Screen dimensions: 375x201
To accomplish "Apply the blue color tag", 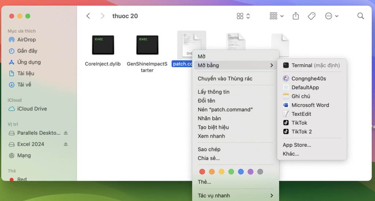I will [x=241, y=172].
